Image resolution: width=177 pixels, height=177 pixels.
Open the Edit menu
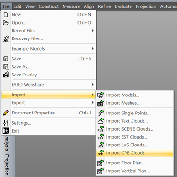[17, 6]
